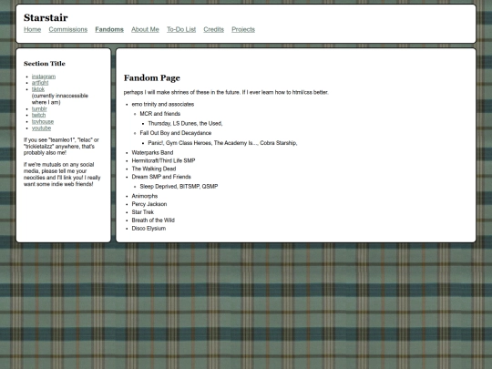Open the Home navigation link

(32, 29)
